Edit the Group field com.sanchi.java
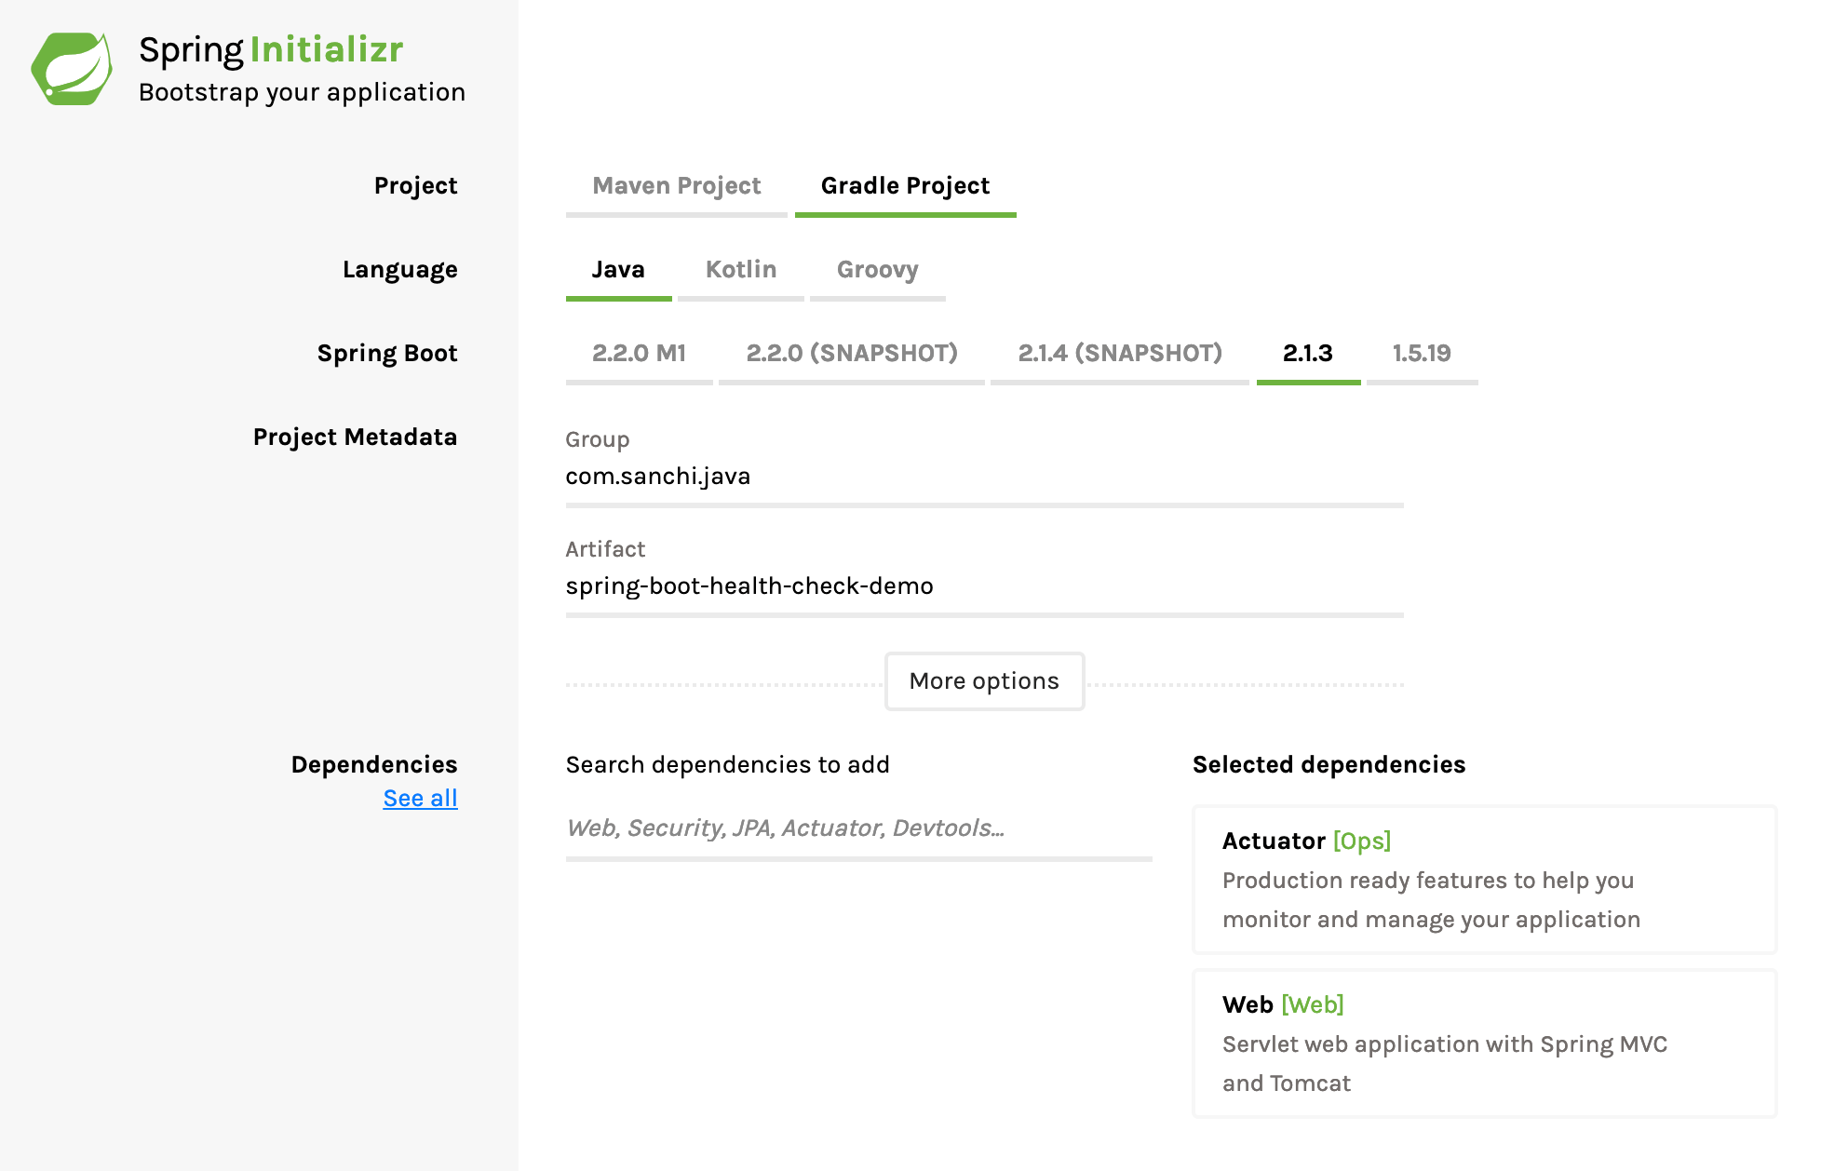The image size is (1821, 1171). point(983,476)
